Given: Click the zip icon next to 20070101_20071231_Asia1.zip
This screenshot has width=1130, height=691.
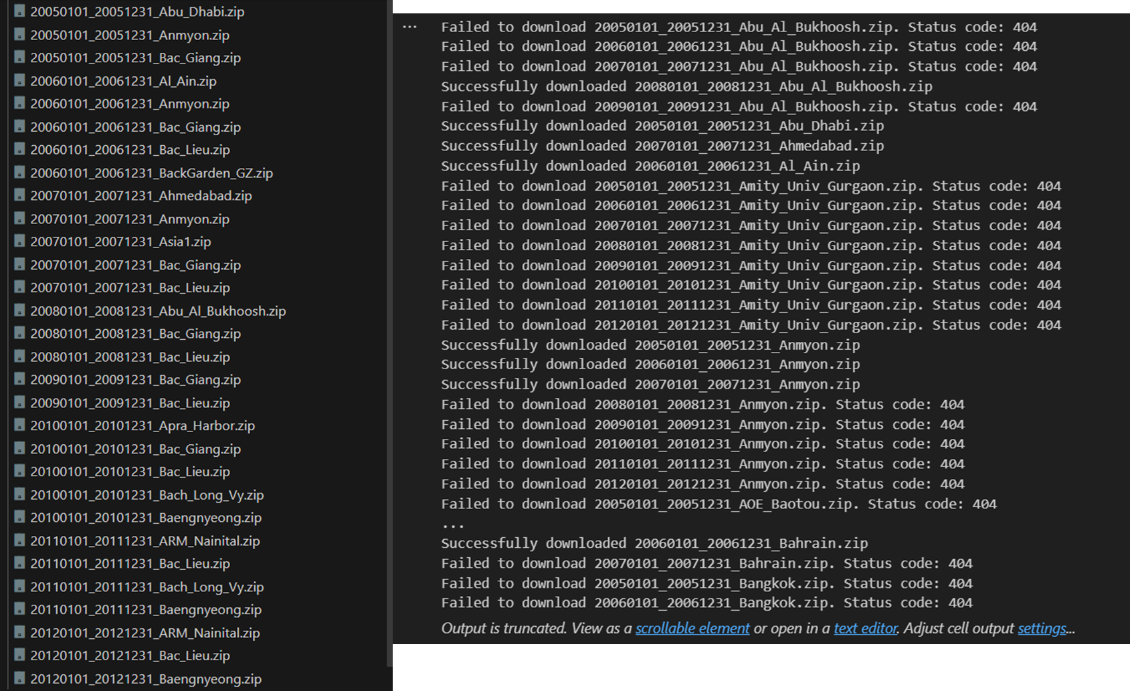Looking at the screenshot, I should (19, 241).
